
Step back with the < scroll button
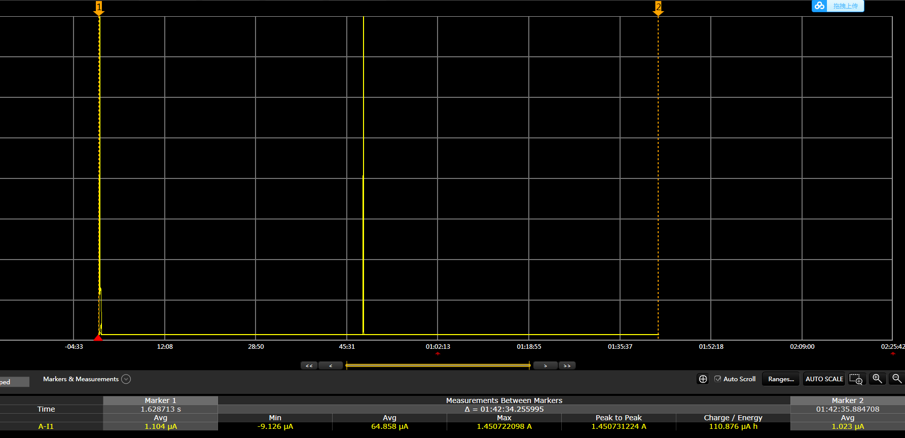[x=331, y=366]
